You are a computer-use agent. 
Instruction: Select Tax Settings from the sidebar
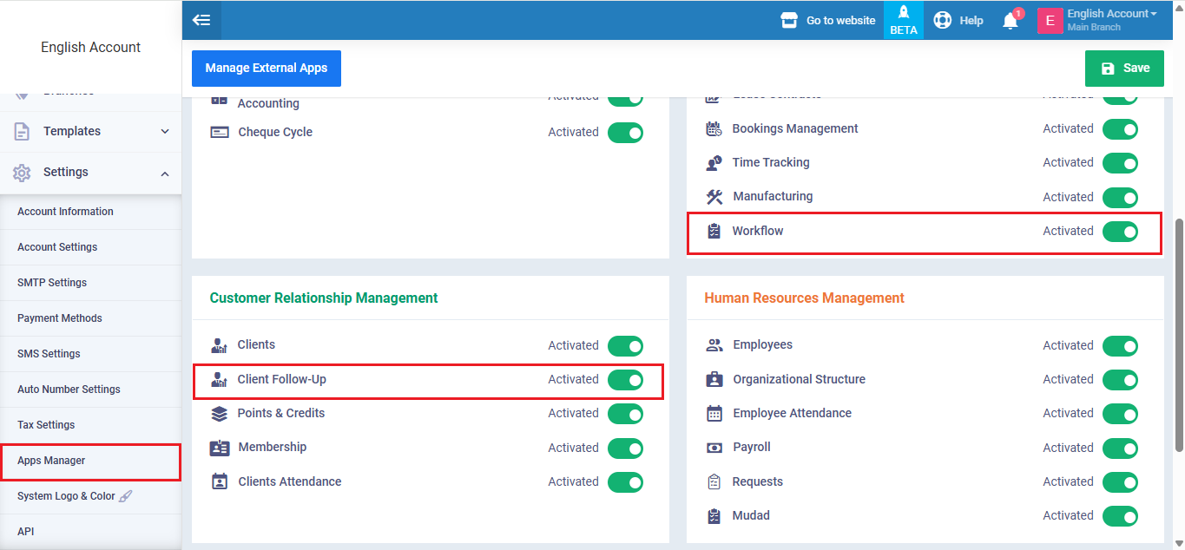coord(47,425)
